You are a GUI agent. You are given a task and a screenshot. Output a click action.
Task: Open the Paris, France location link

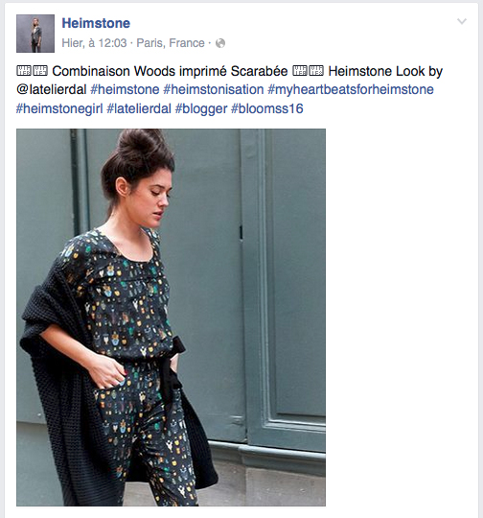[x=171, y=43]
